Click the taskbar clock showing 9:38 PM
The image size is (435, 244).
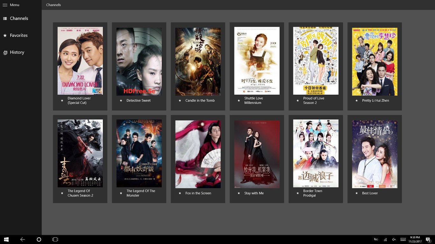[415, 240]
